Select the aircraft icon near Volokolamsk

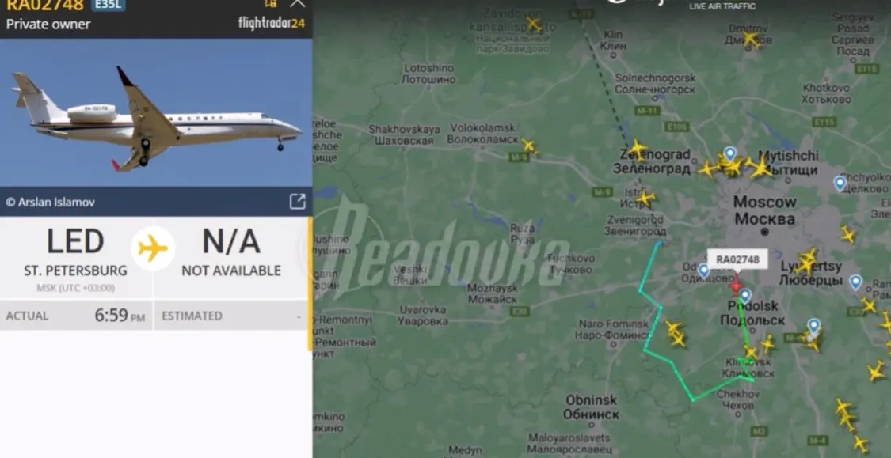[x=530, y=146]
